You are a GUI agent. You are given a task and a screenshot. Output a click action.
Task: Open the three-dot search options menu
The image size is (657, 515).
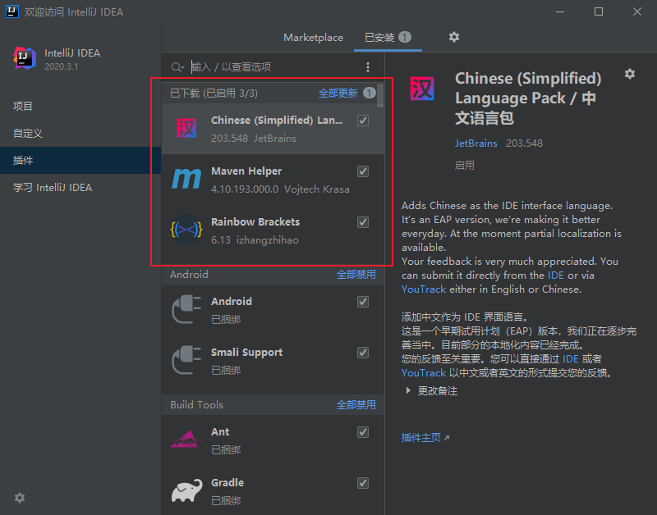tap(367, 67)
